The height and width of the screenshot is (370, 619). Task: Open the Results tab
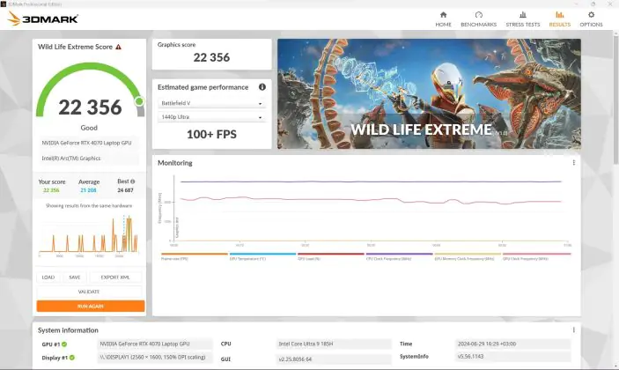pyautogui.click(x=559, y=19)
